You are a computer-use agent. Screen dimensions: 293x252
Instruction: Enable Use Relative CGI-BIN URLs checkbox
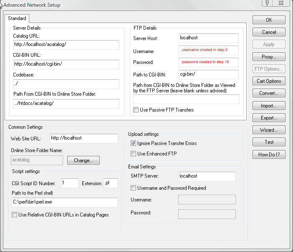click(15, 215)
